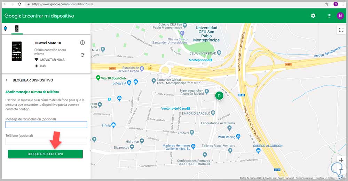Screen dimensions: 348x181
Task: Click the EMPORIO BARCELÓ map pin
Action: click(213, 113)
